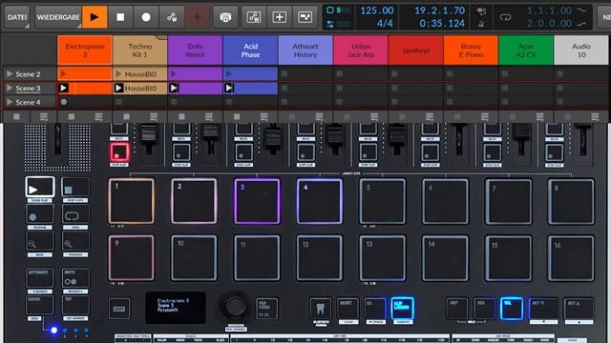The width and height of the screenshot is (611, 343).
Task: Arm the global record button
Action: click(x=146, y=17)
